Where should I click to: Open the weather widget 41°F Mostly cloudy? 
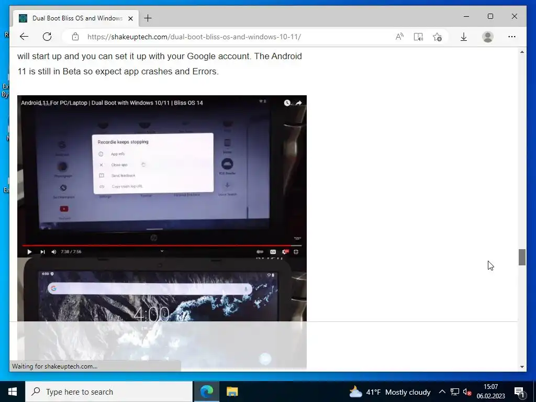(389, 392)
